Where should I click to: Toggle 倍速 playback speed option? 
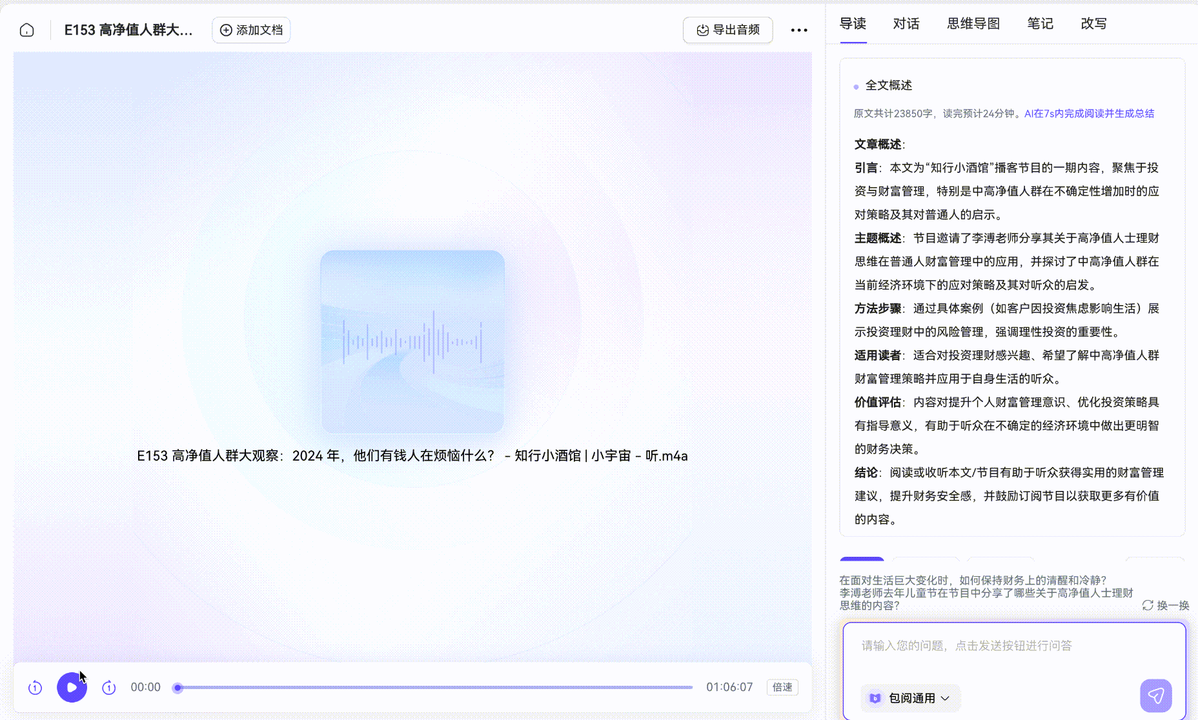pyautogui.click(x=782, y=687)
